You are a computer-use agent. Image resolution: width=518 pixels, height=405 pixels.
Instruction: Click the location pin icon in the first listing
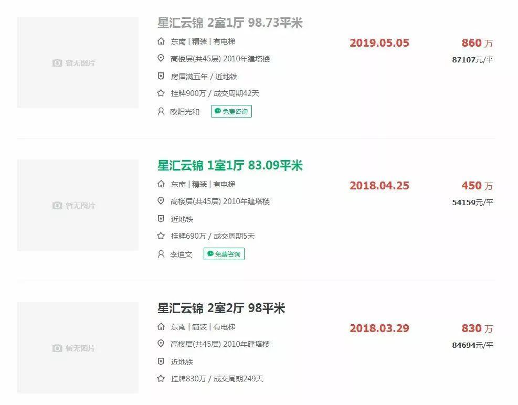tap(161, 59)
